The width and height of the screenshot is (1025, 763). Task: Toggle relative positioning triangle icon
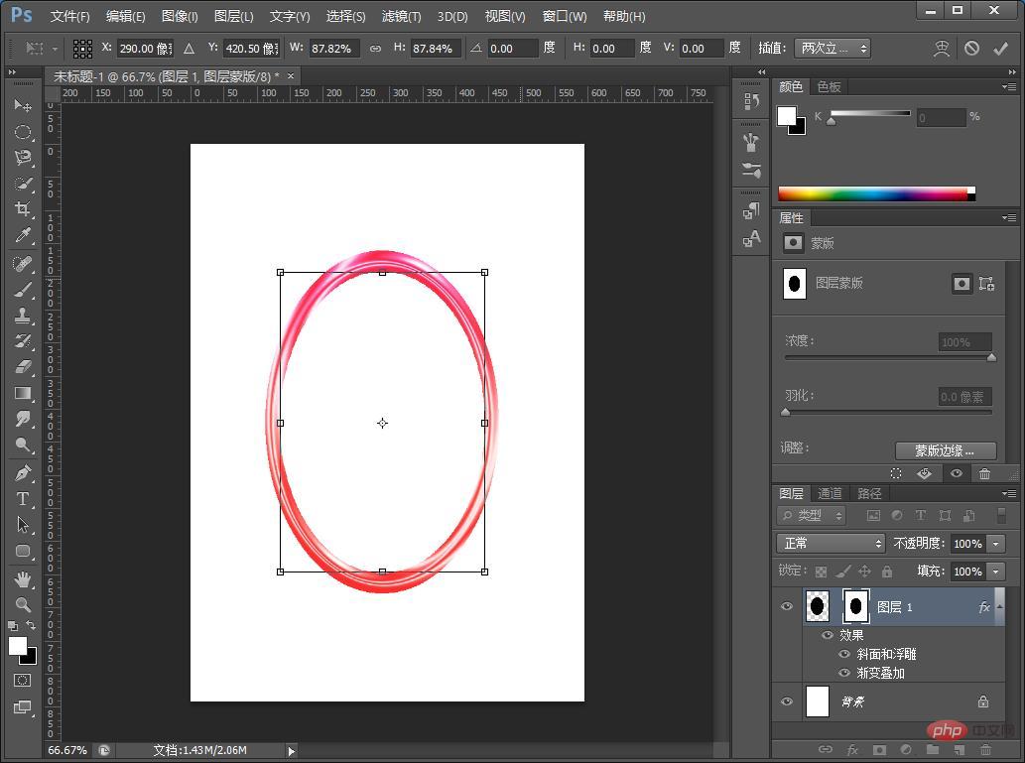click(x=189, y=49)
